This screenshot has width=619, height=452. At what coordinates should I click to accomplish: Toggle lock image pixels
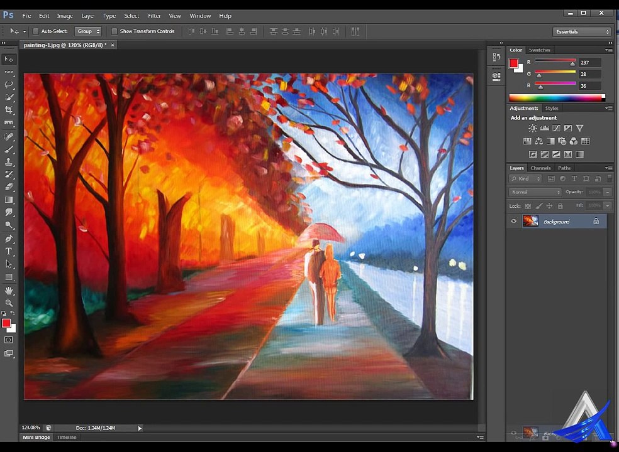(539, 206)
